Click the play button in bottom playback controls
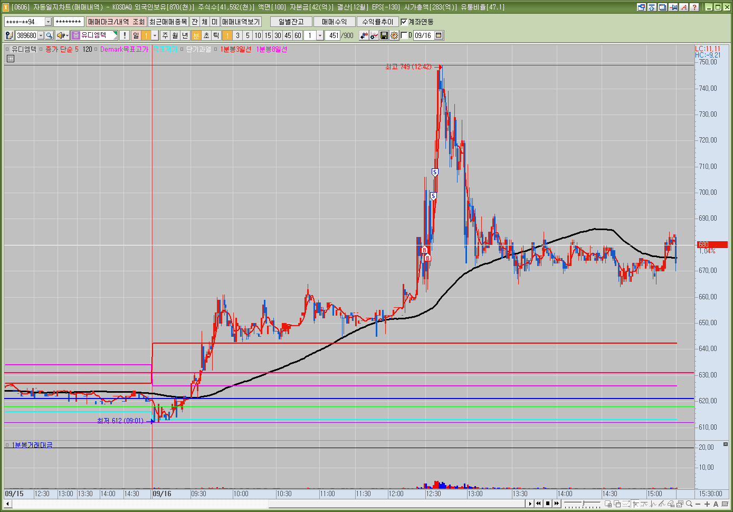 (x=530, y=504)
